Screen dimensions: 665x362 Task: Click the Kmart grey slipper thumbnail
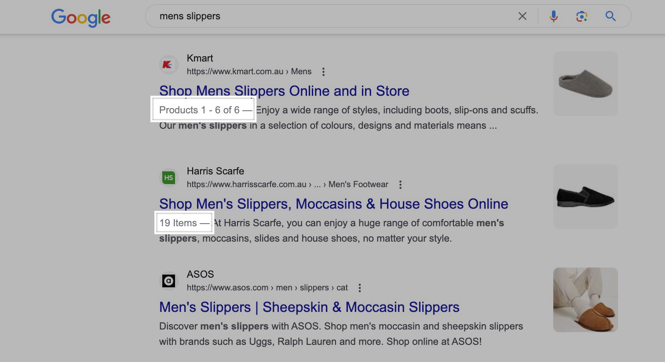point(585,84)
